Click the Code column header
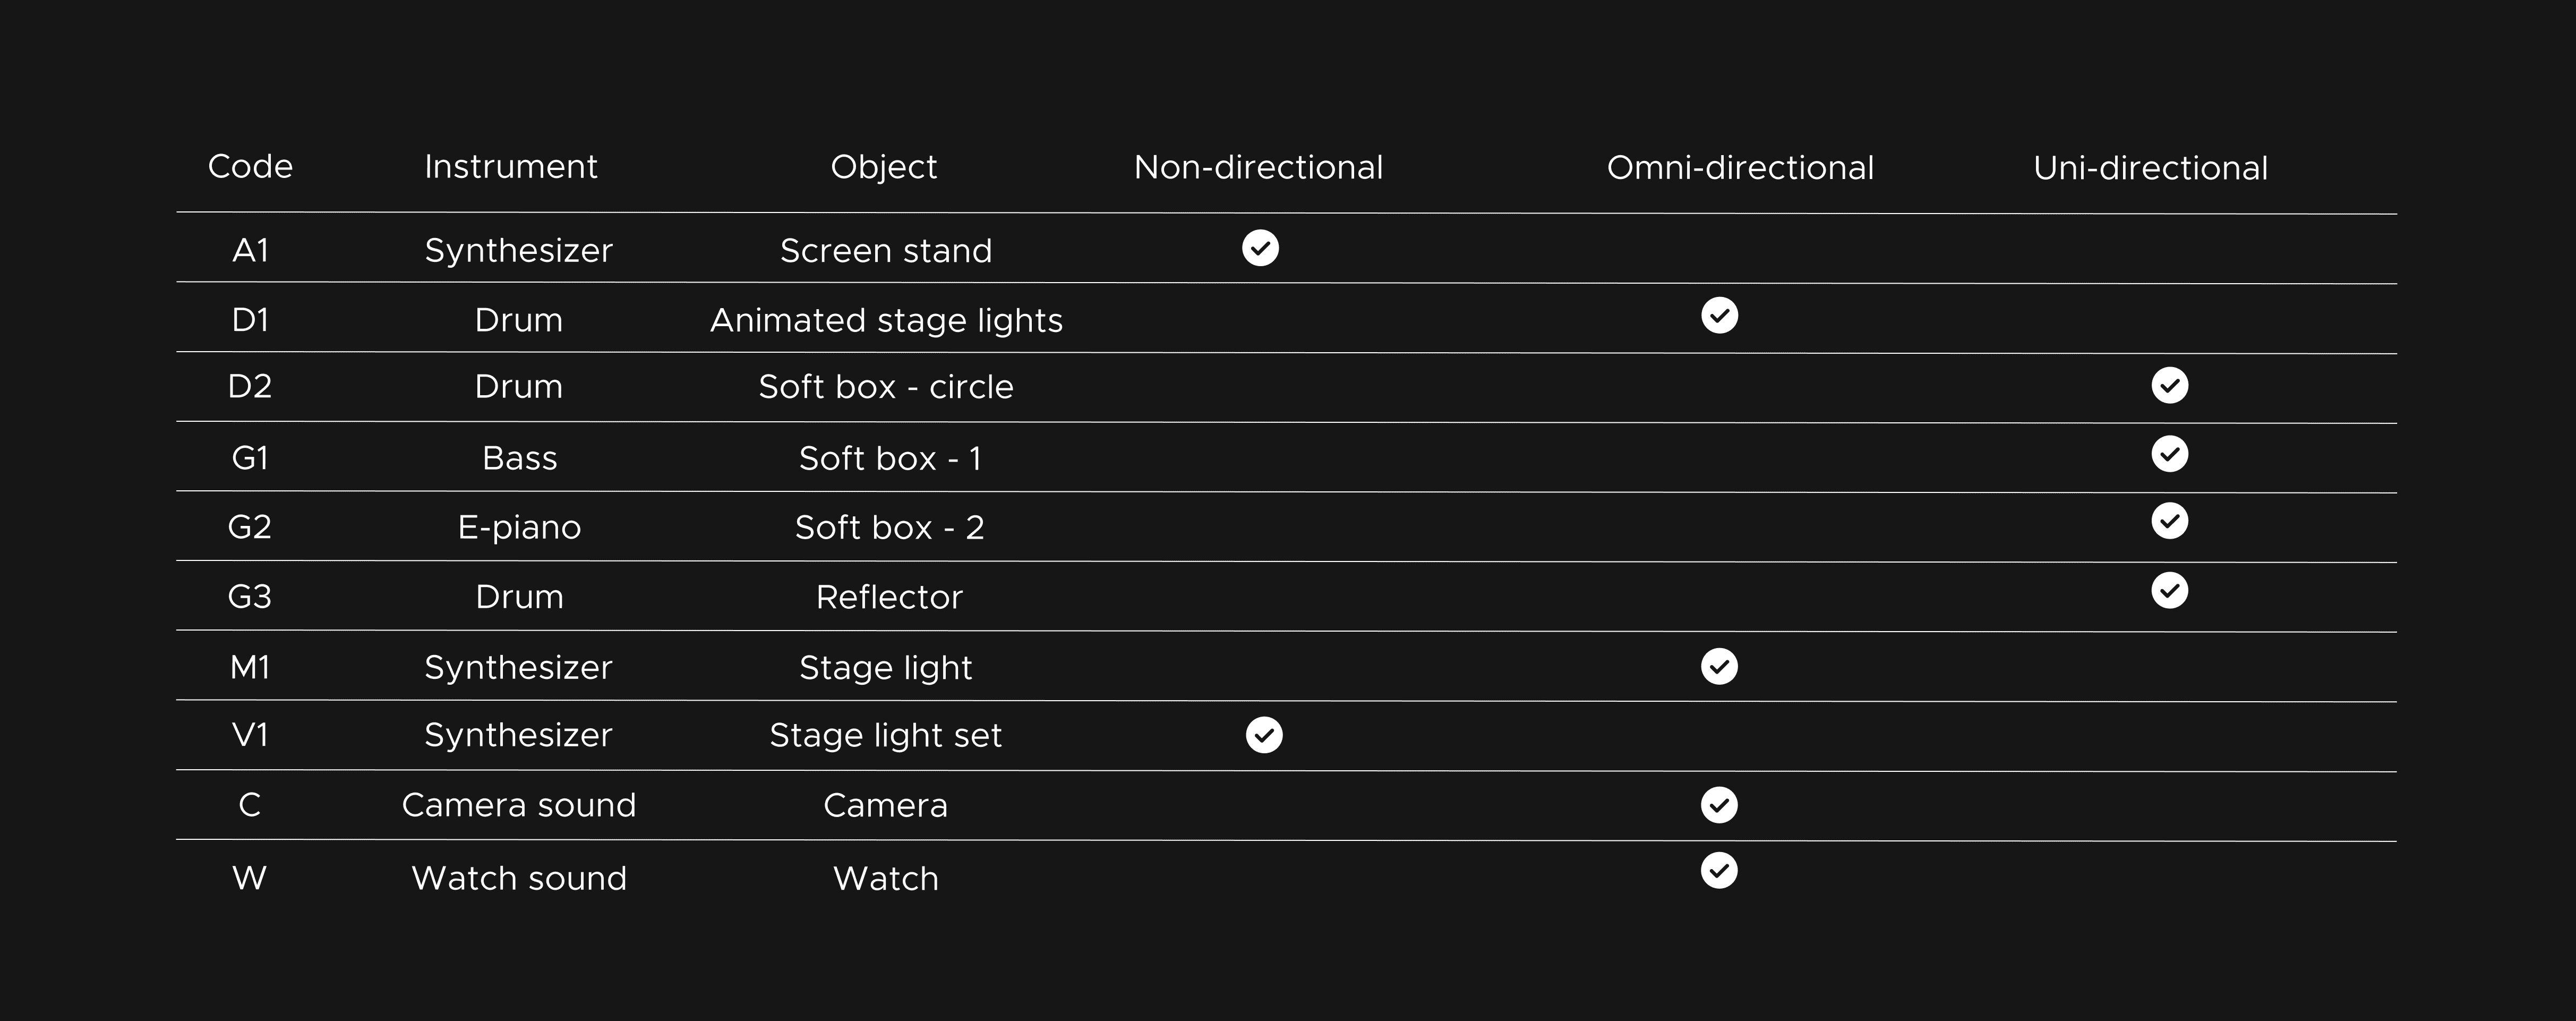This screenshot has width=2576, height=1021. pyautogui.click(x=250, y=166)
